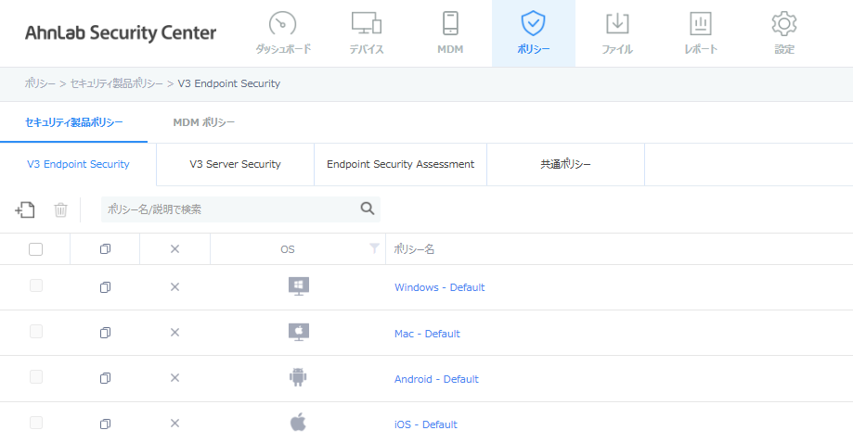Screen dimensions: 853x443
Task: Copy the iOS - Default policy
Action: [x=105, y=424]
